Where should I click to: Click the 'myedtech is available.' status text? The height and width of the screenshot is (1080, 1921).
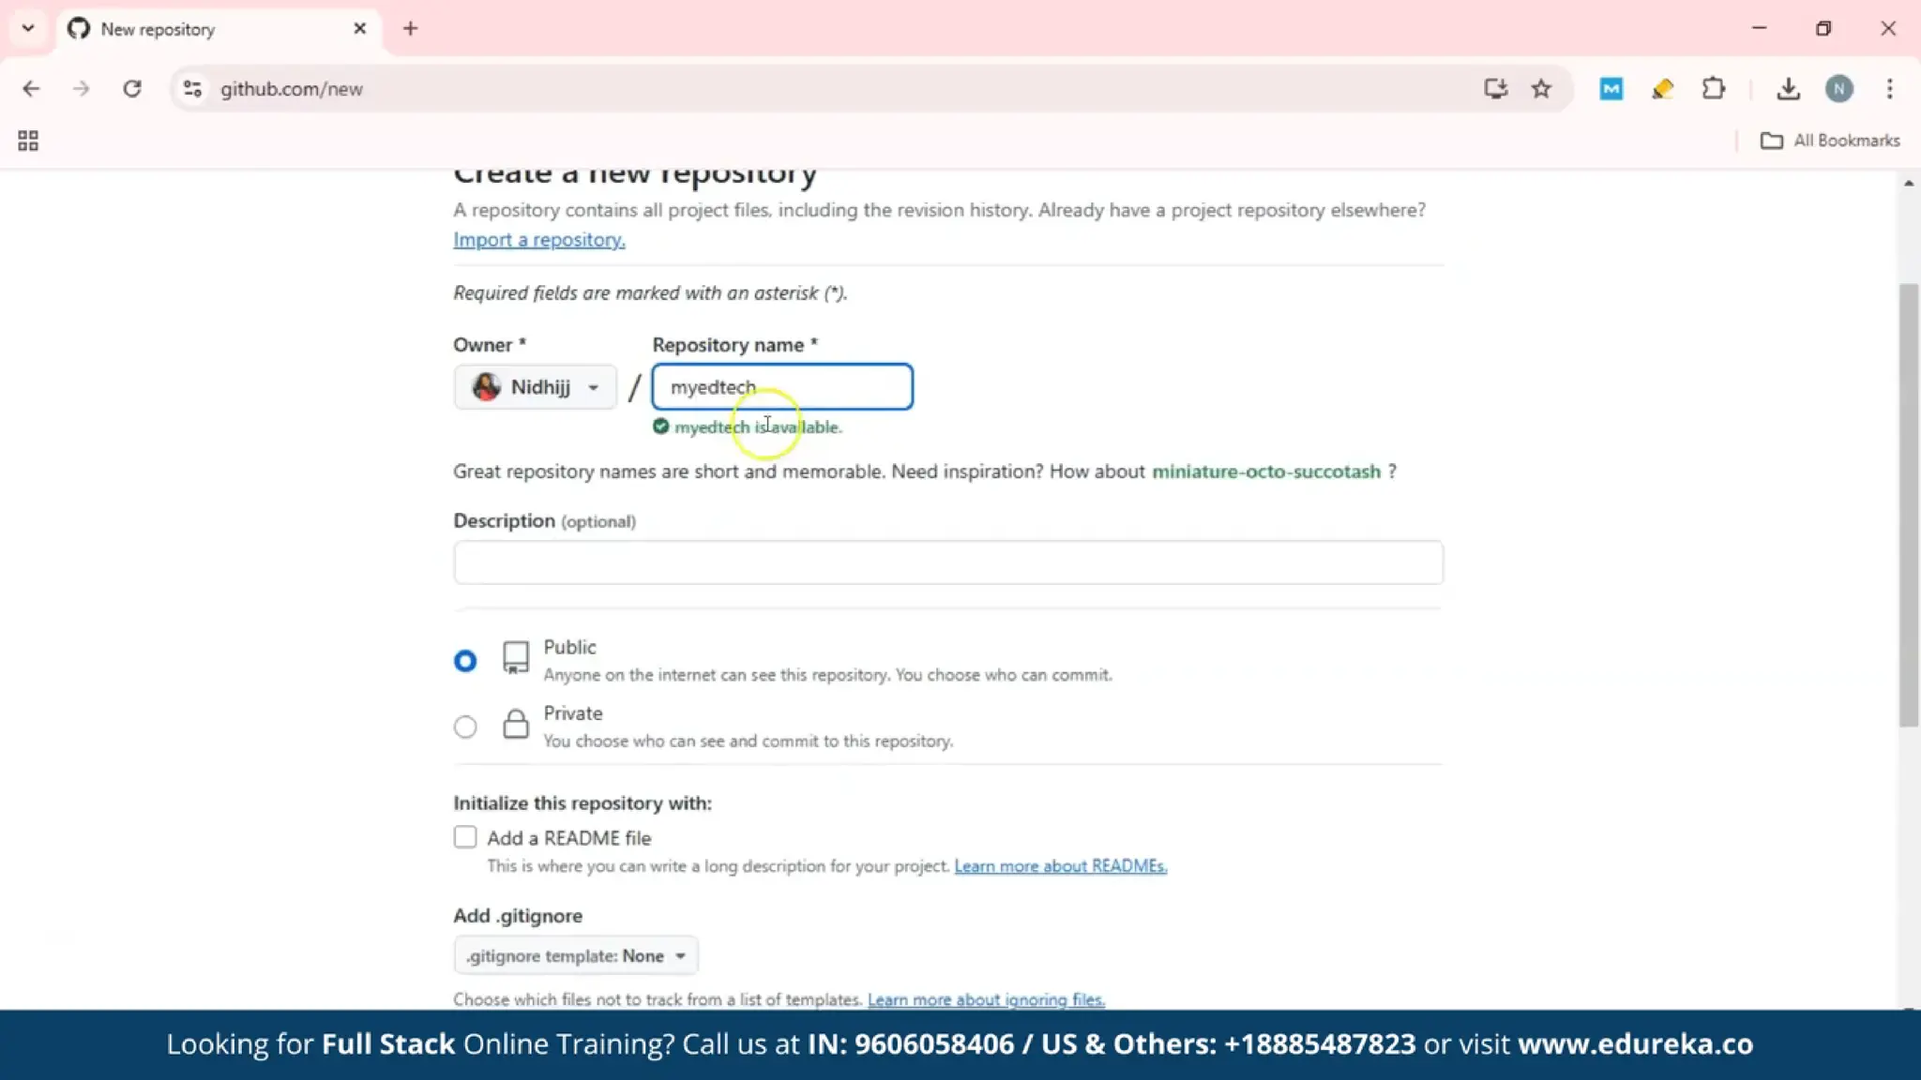click(x=758, y=427)
